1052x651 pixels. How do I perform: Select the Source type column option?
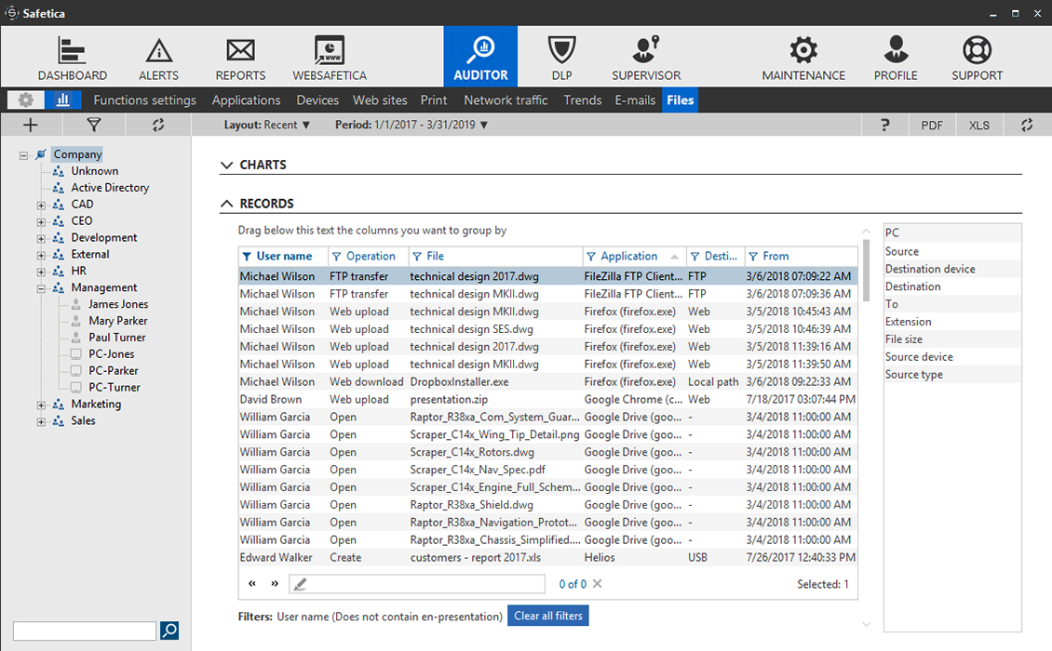click(x=952, y=375)
